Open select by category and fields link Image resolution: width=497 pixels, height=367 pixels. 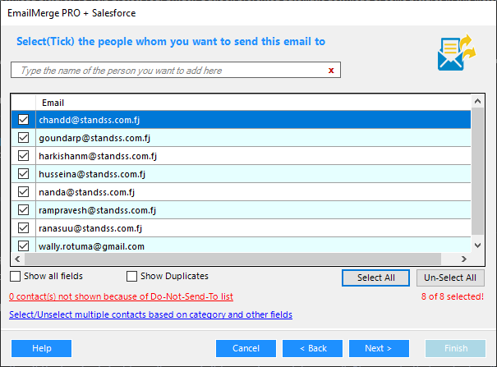coord(150,314)
